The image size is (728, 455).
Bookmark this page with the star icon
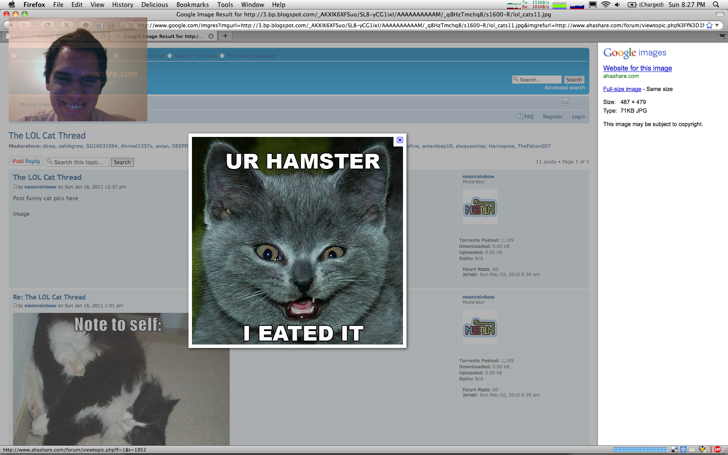[709, 26]
